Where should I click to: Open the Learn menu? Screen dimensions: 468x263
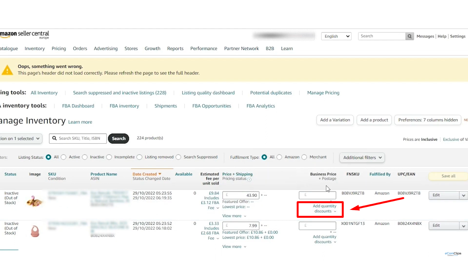tap(287, 49)
